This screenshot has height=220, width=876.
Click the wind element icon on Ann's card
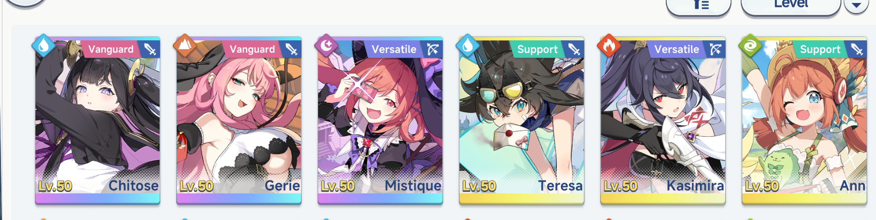(x=750, y=46)
